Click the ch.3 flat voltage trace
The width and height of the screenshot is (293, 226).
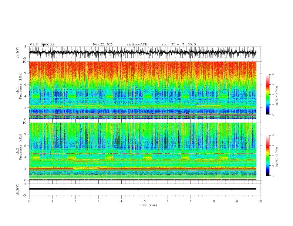coord(142,189)
